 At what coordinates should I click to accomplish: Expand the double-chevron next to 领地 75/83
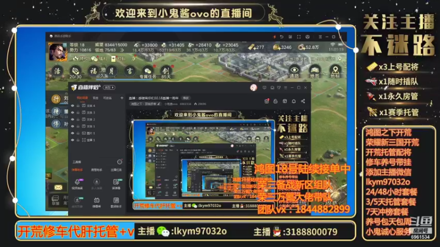[x=122, y=50]
